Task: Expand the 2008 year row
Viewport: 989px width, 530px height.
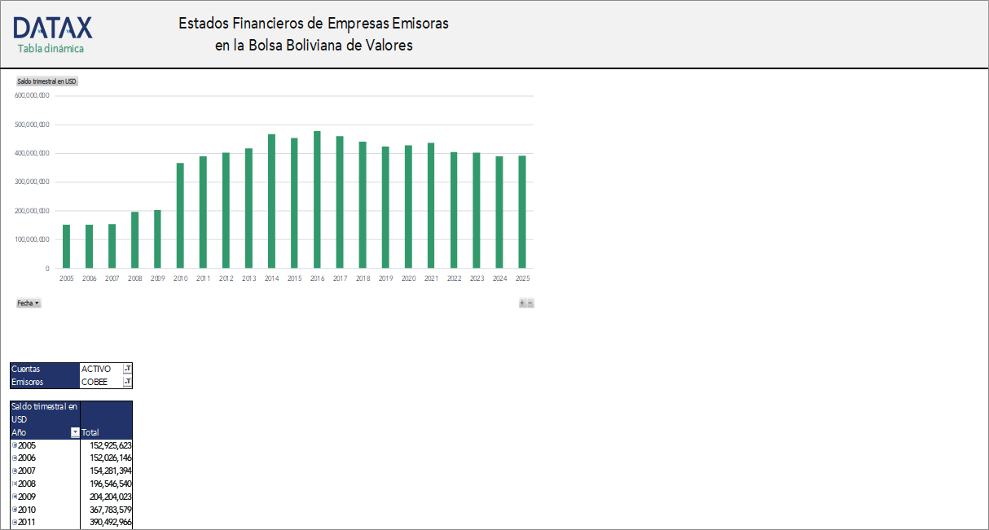Action: (15, 484)
